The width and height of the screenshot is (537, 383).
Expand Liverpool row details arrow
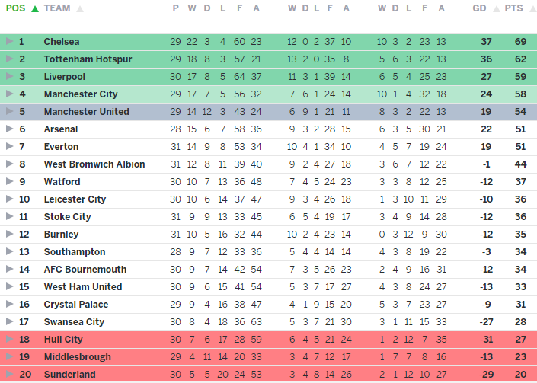coord(9,77)
